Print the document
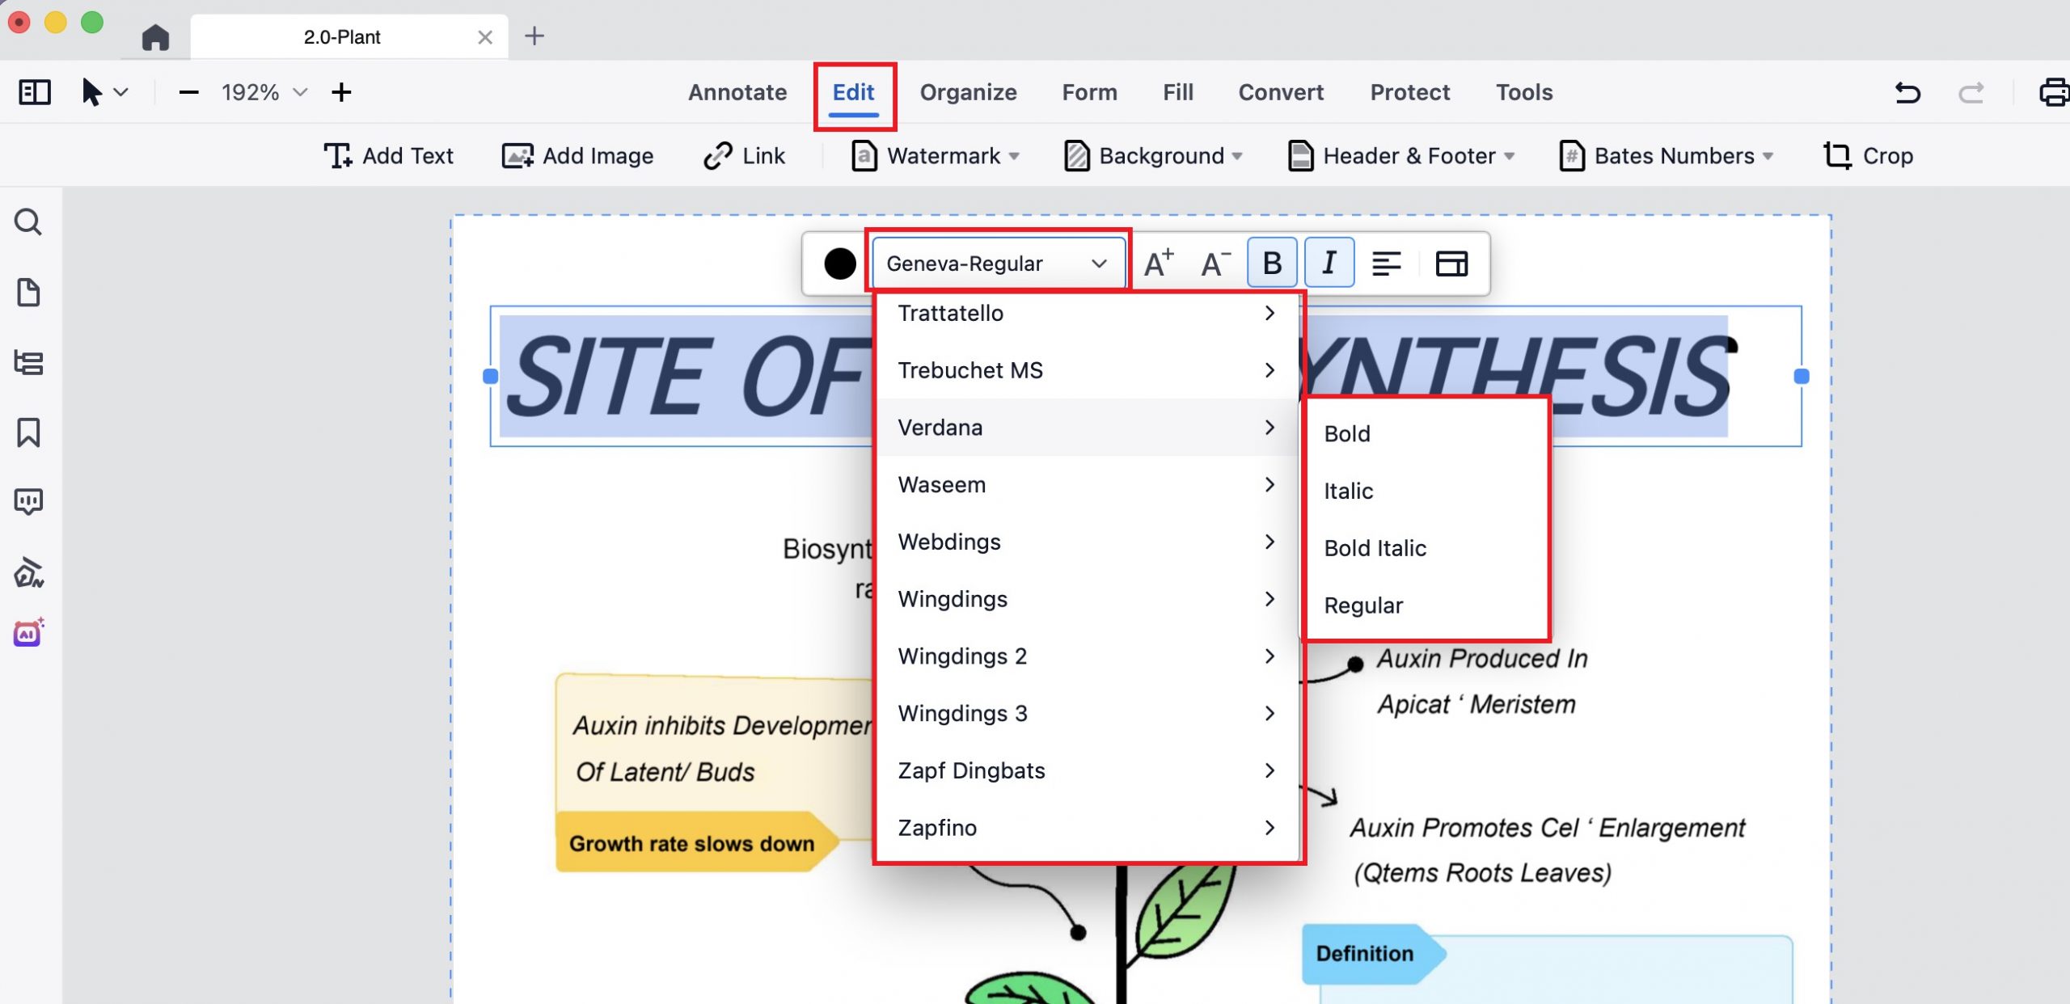 pyautogui.click(x=2054, y=92)
